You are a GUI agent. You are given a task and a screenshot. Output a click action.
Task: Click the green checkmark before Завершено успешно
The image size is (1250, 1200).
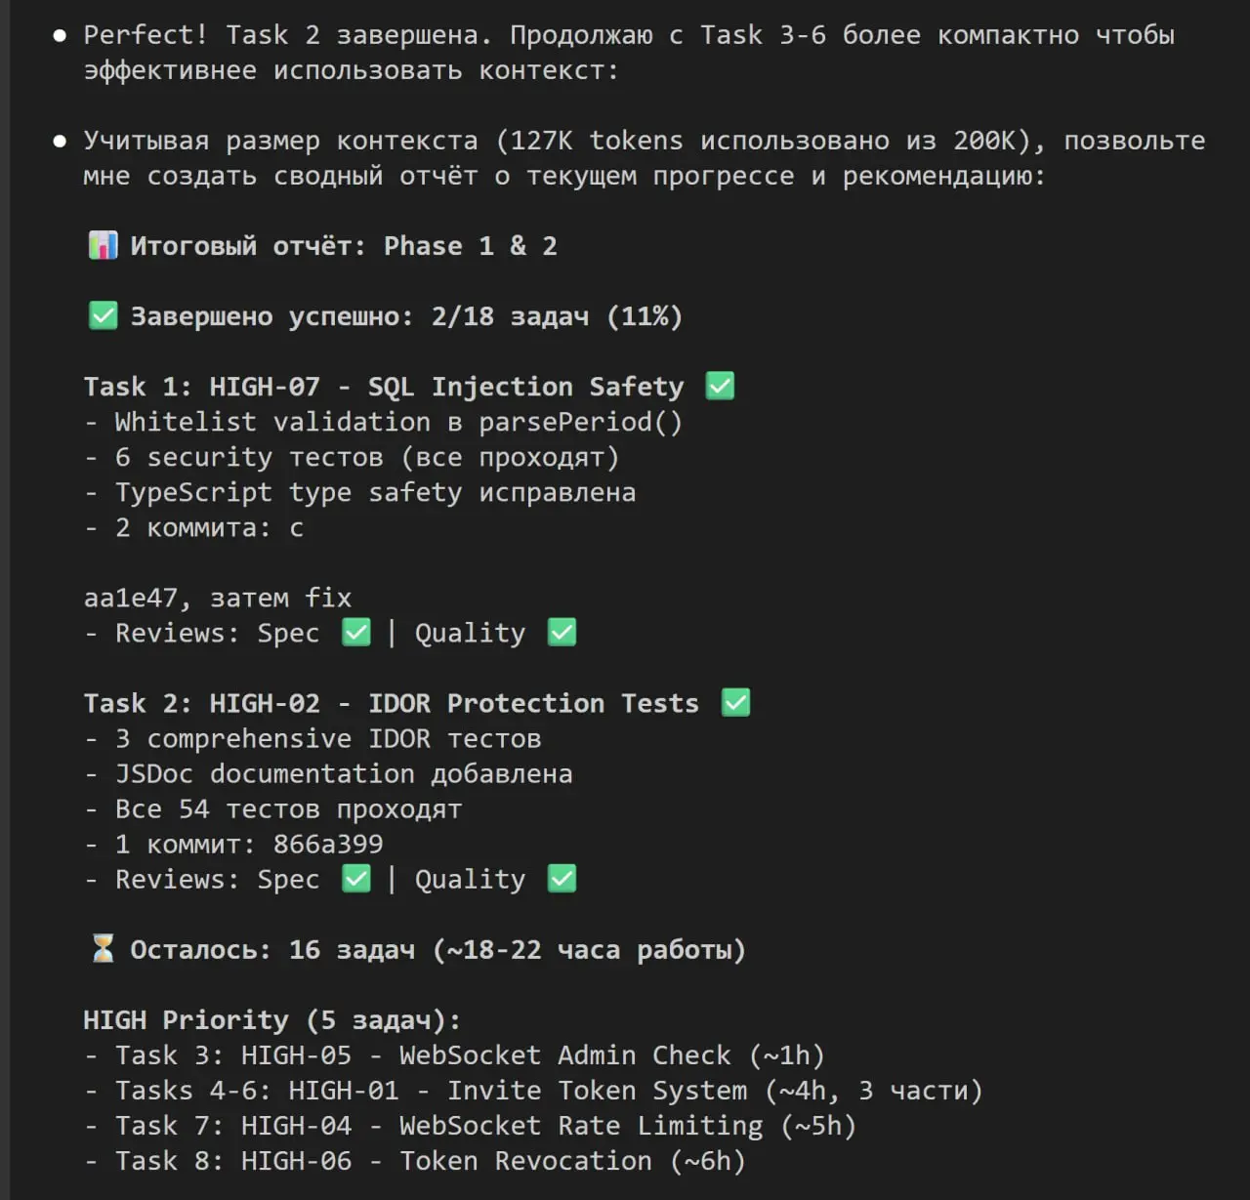[x=103, y=315]
